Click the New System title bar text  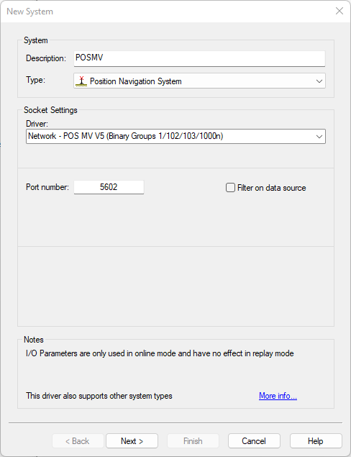click(29, 12)
